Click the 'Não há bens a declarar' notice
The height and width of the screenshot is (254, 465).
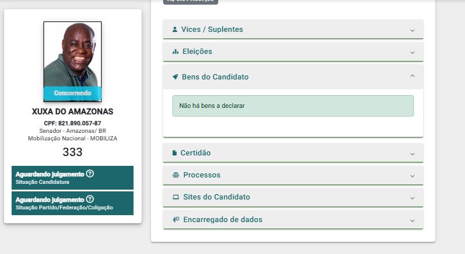293,106
